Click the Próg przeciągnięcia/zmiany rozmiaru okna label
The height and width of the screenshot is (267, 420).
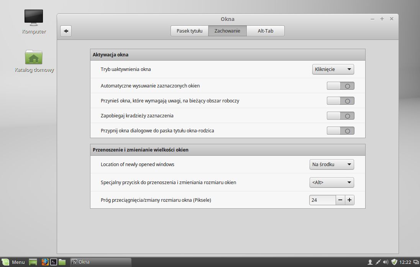coord(156,200)
